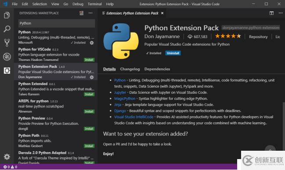Click the five-star rating of the extension
The image size is (285, 170).
(x=228, y=36)
